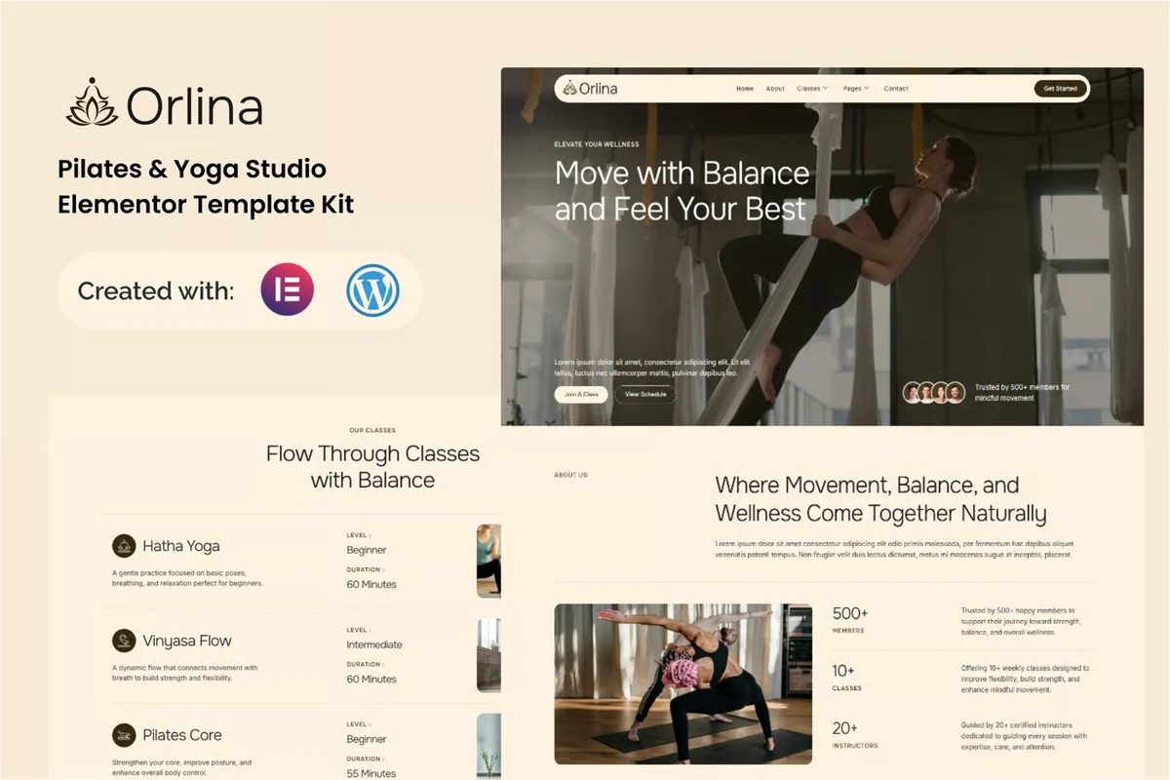Click the 'Flow Through Classes' heading

coord(373,453)
